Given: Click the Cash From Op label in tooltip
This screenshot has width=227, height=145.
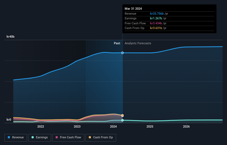Looking at the screenshot, I should point(134,28).
